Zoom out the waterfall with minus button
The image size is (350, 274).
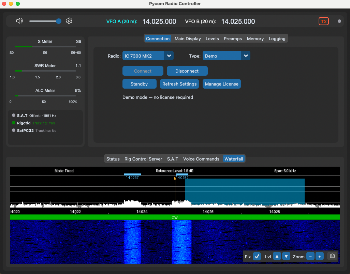click(x=310, y=256)
